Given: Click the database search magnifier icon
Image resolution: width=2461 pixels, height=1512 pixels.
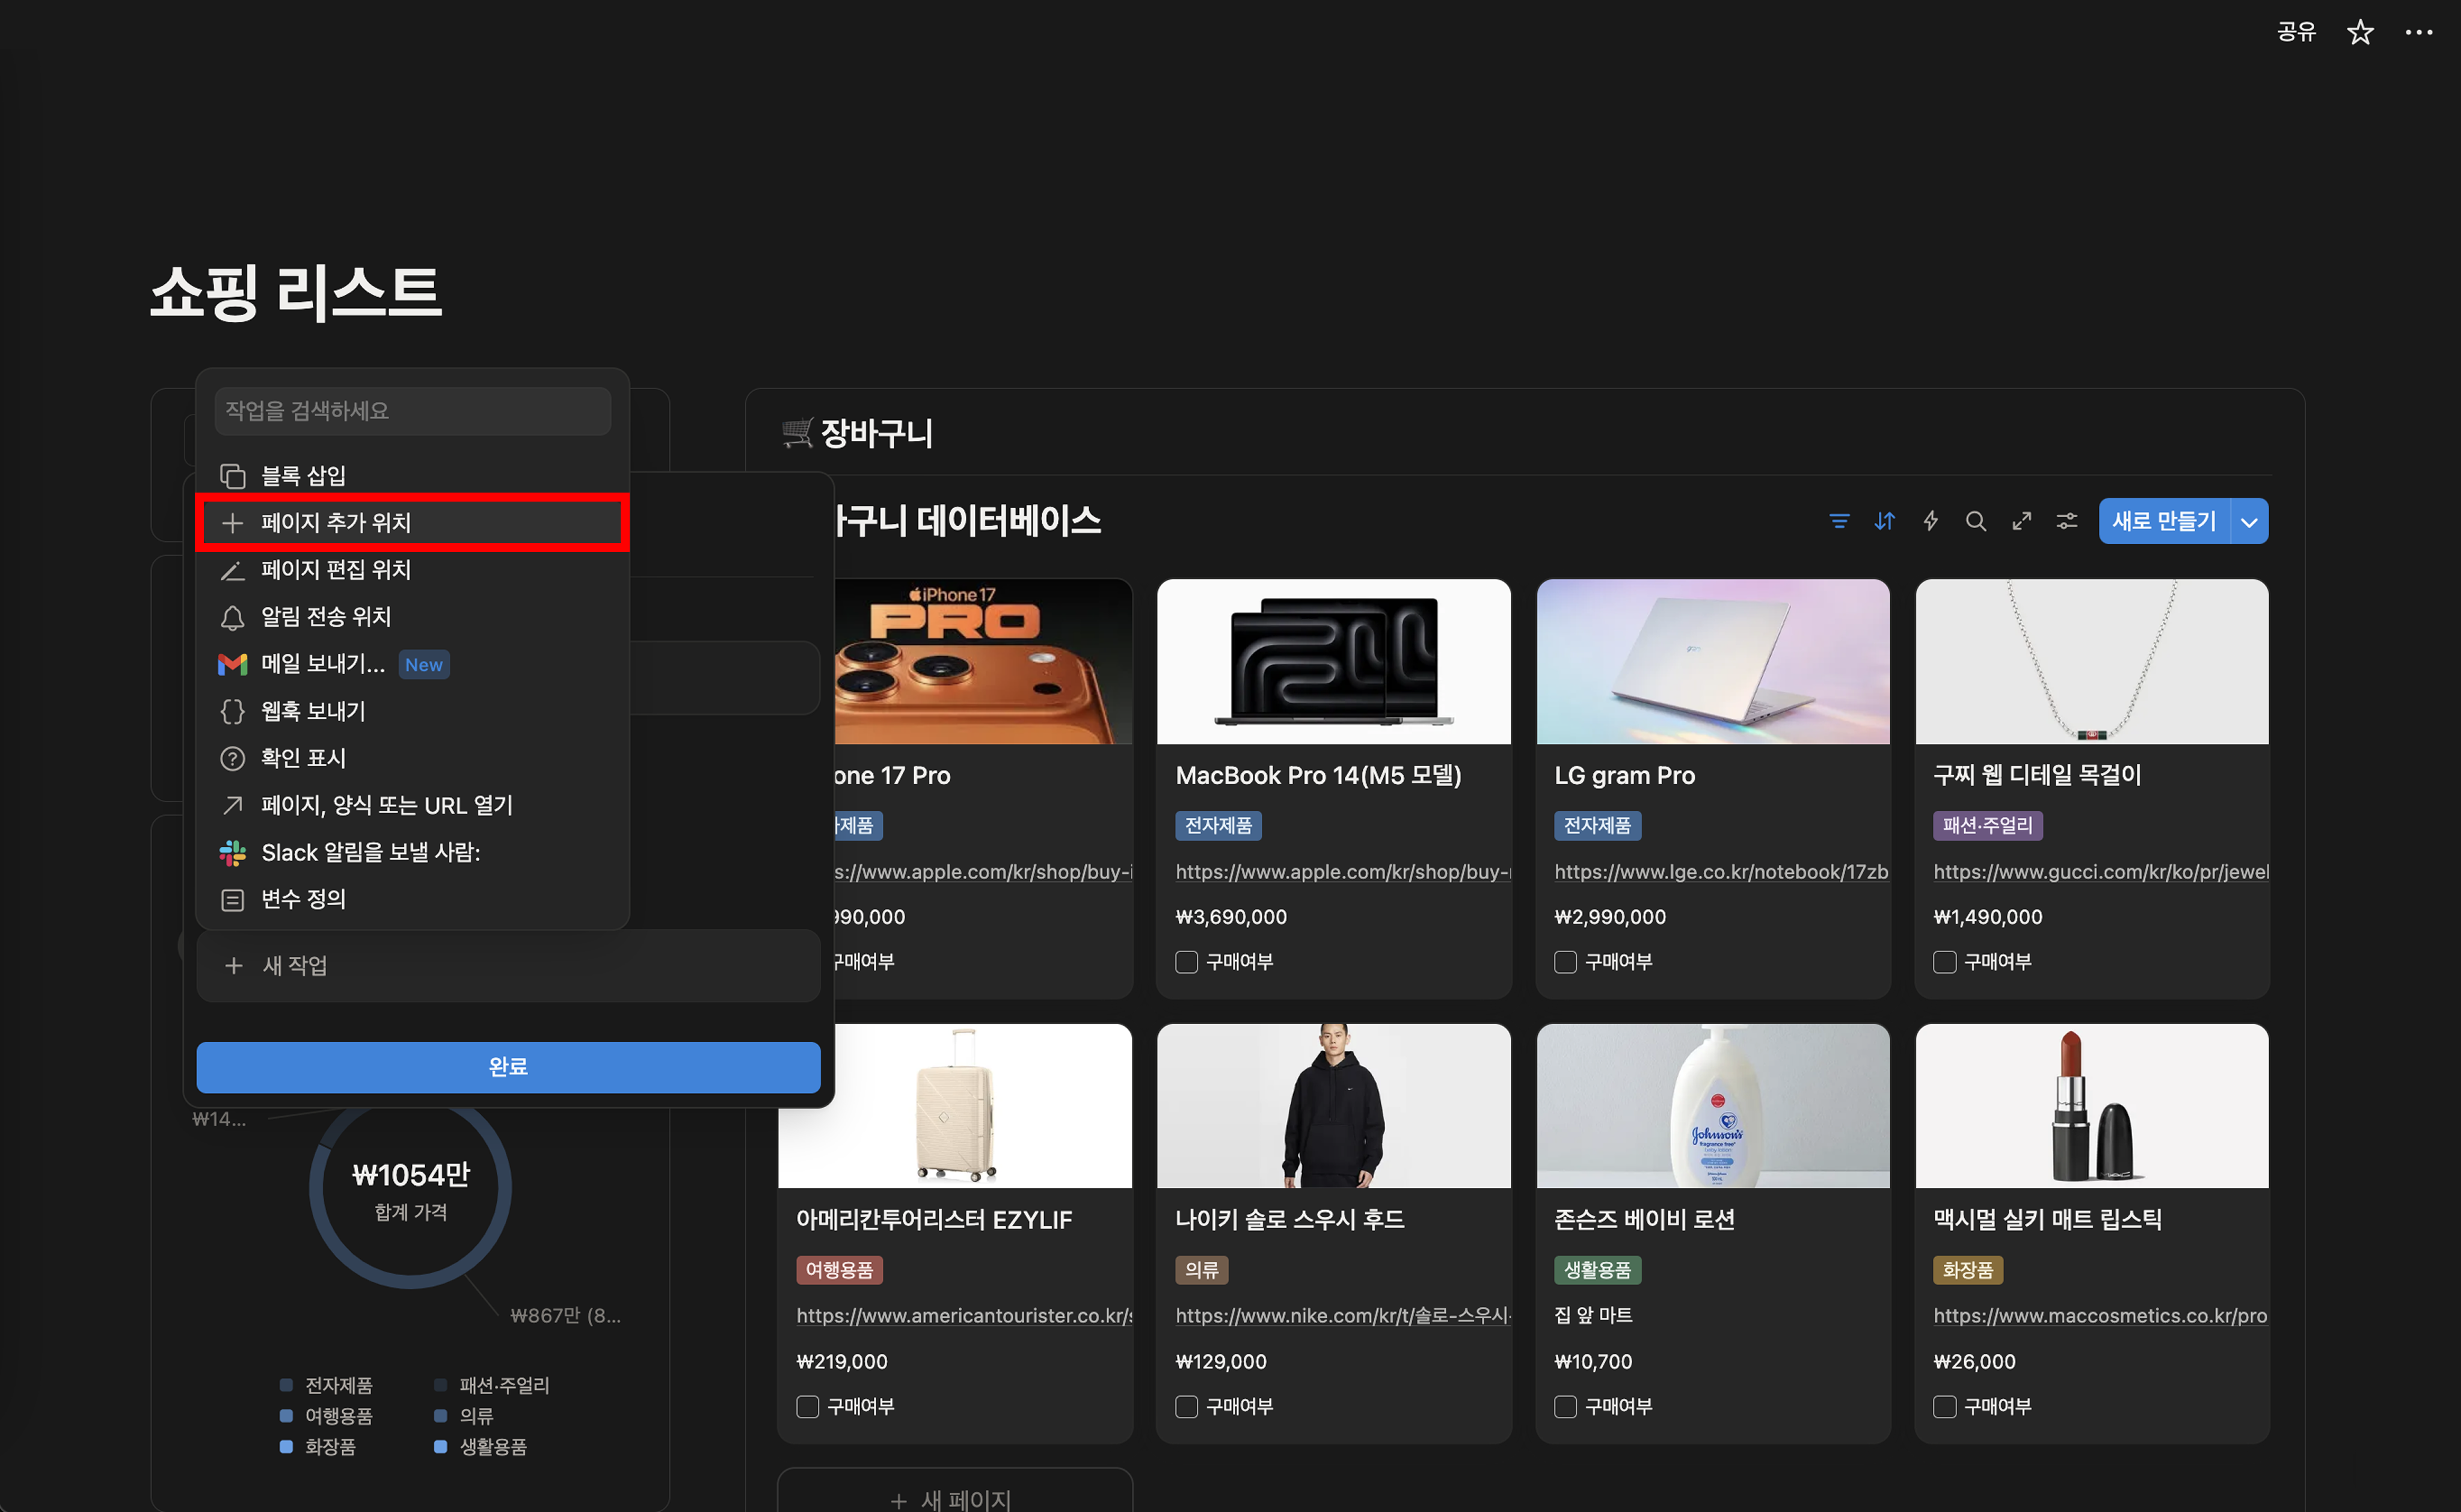Looking at the screenshot, I should tap(1975, 521).
